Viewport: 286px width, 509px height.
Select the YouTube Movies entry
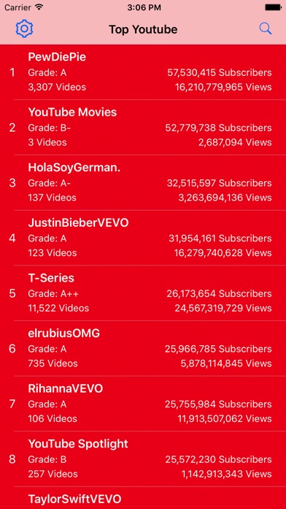(143, 127)
